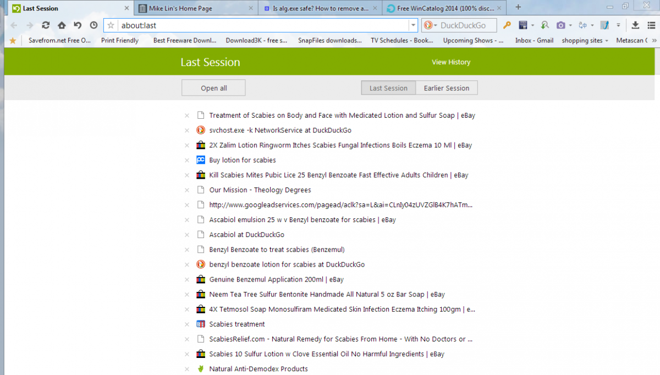Open the Inbox - Gmail bookmark
Viewport: 660px width, 375px height.
[534, 41]
